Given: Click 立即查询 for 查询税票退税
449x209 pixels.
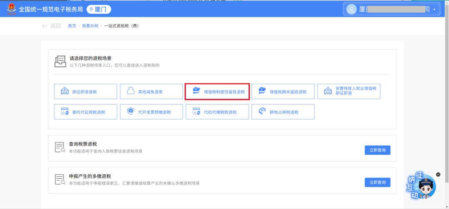Looking at the screenshot, I should (377, 150).
